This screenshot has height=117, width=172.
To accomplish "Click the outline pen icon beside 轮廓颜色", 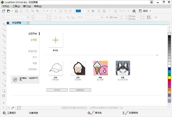I will pos(123,113).
